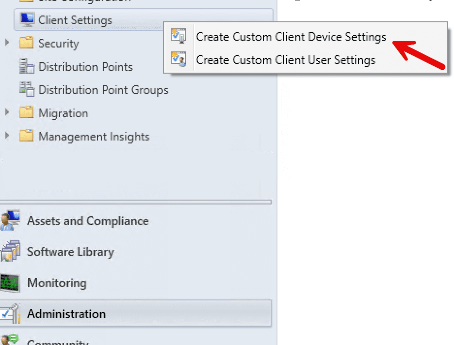Choose Create Custom Client Device Settings
This screenshot has width=454, height=345.
[290, 36]
